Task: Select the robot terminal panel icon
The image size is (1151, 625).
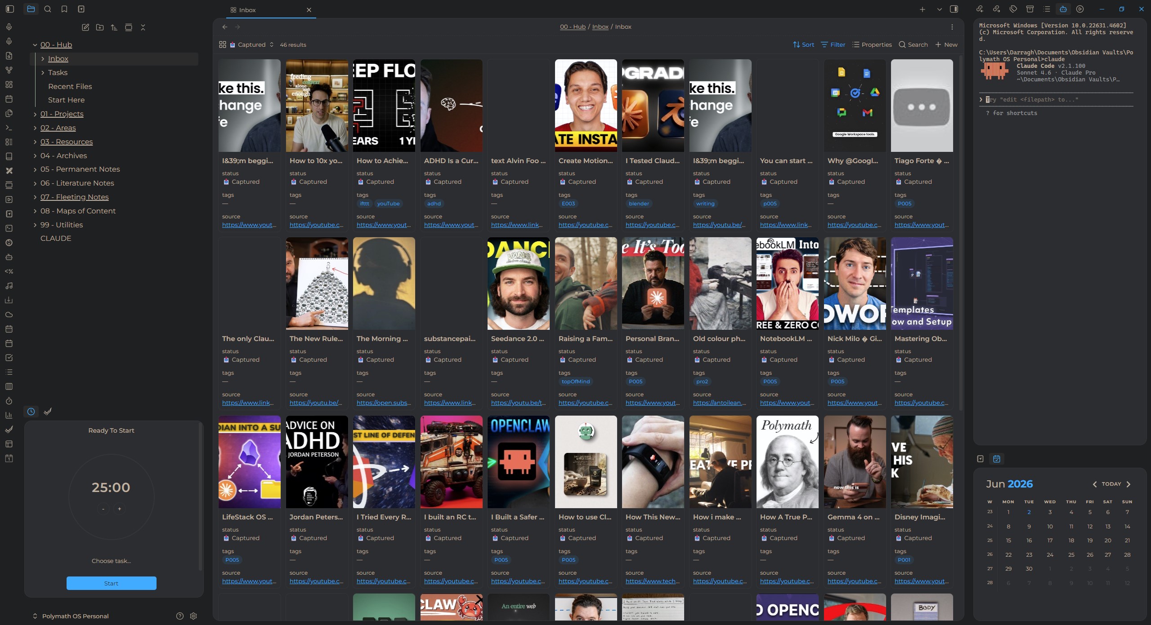Action: [1063, 9]
